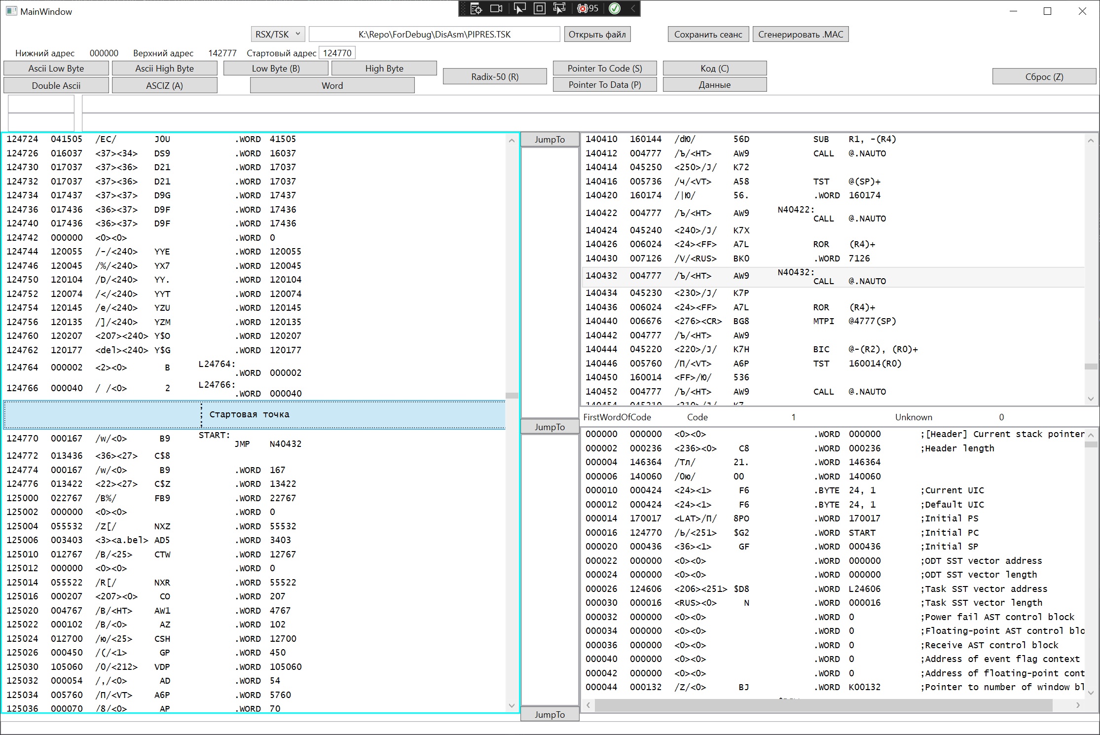Viewport: 1100px width, 735px height.
Task: Click the Сброс (Z) reset button
Action: coord(1044,76)
